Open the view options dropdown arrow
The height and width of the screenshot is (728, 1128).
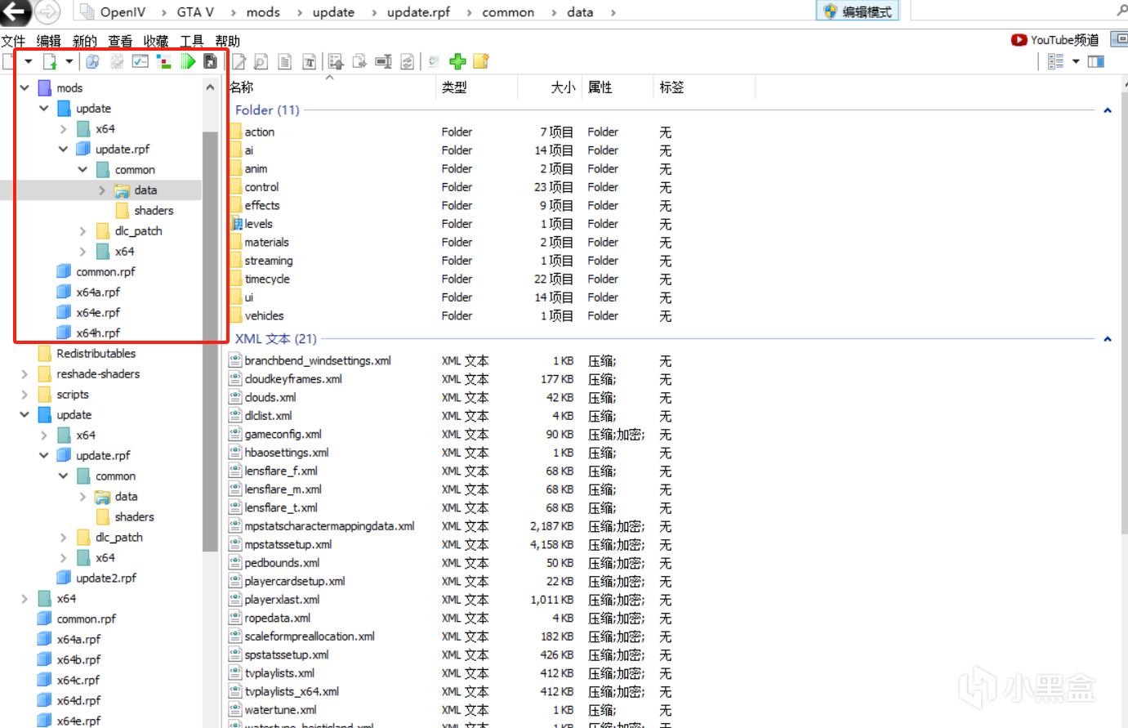(x=1076, y=61)
